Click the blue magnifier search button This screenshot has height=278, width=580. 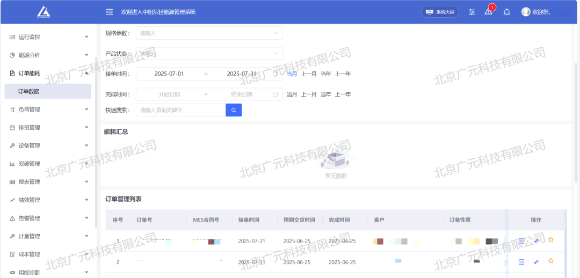[x=234, y=110]
